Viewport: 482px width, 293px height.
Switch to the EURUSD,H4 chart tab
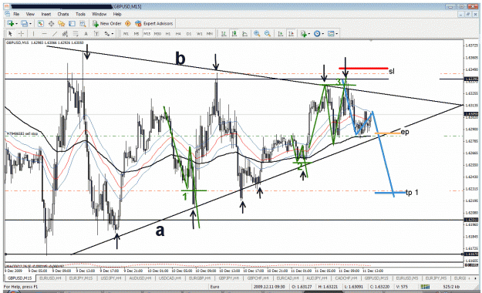click(50, 278)
